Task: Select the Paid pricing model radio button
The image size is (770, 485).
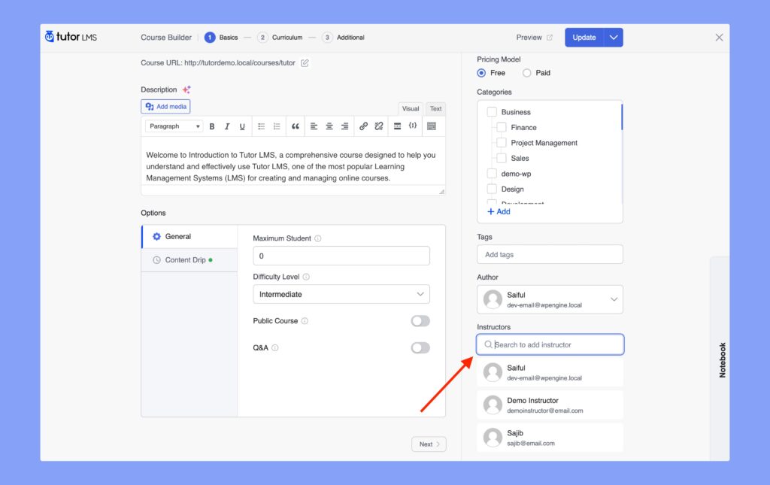Action: tap(526, 73)
